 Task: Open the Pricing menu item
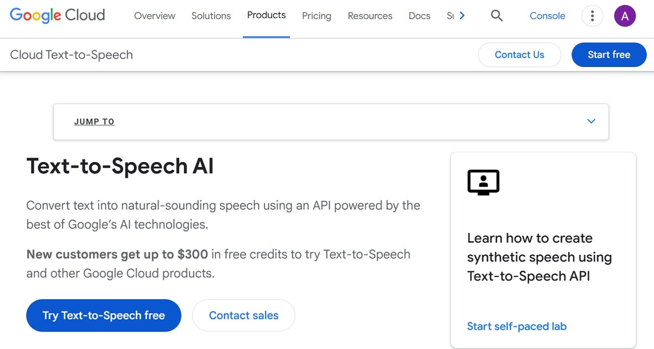pyautogui.click(x=316, y=16)
